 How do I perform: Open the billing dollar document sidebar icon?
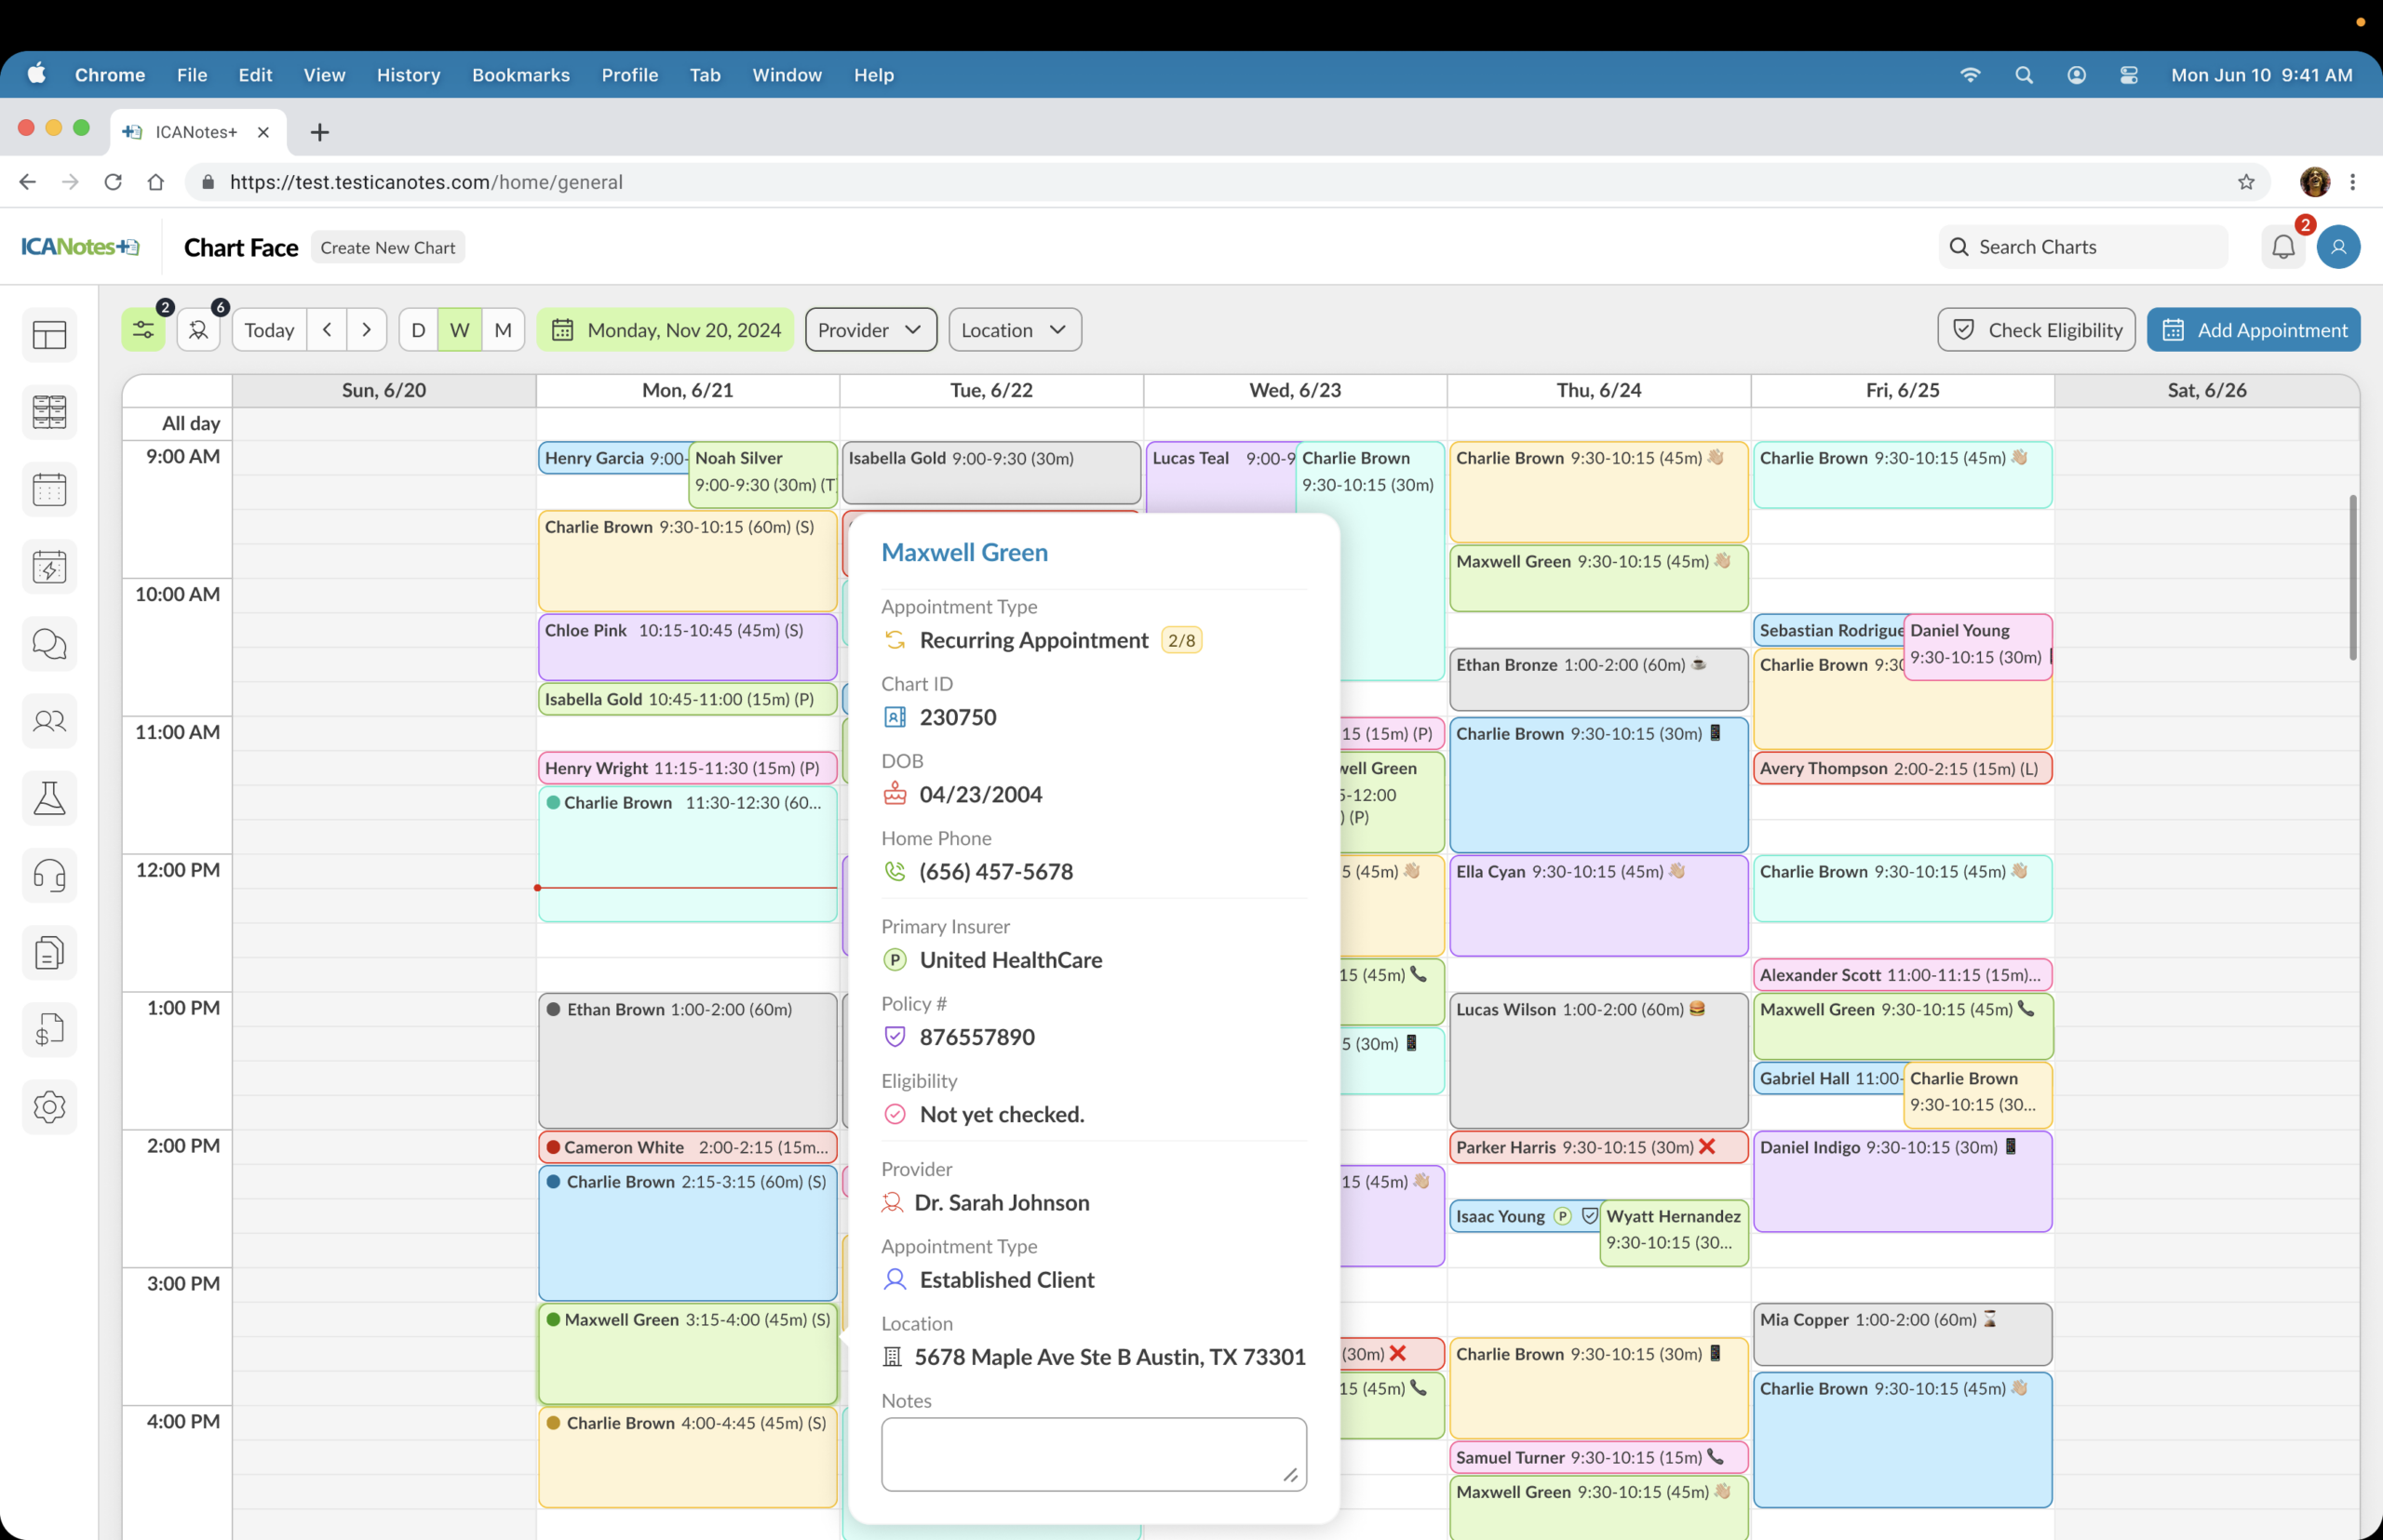click(49, 1029)
